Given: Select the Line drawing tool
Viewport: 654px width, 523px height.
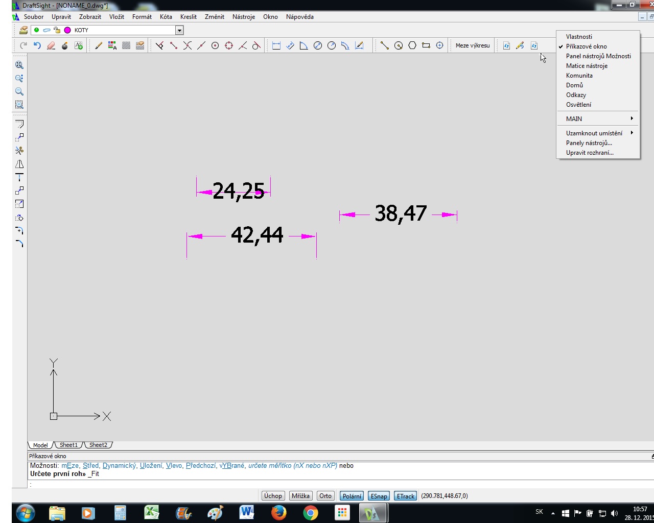Looking at the screenshot, I should point(384,45).
